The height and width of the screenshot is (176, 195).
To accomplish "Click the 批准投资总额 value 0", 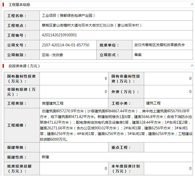I will point(106,169).
